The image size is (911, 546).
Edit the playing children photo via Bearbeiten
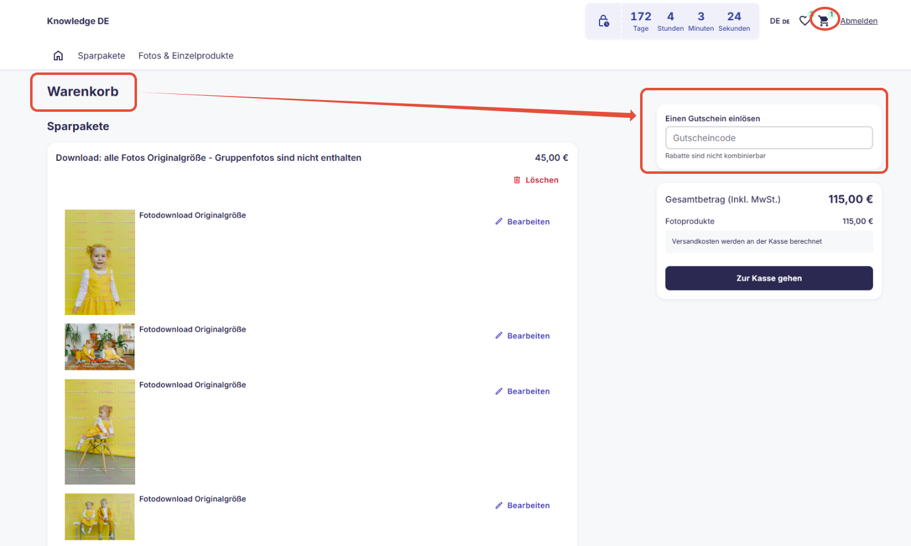(523, 336)
